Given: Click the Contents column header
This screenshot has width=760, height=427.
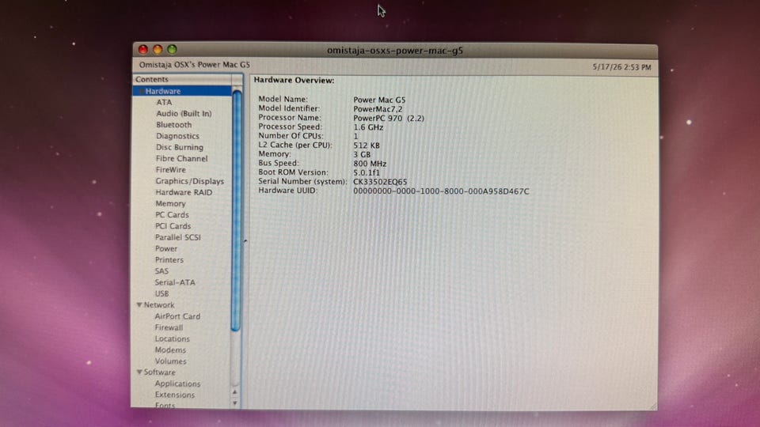Looking at the screenshot, I should coord(182,79).
